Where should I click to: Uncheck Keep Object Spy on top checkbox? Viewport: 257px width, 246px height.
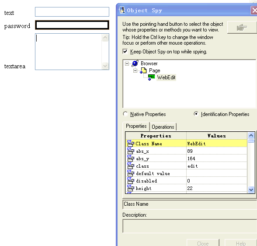tap(125, 52)
